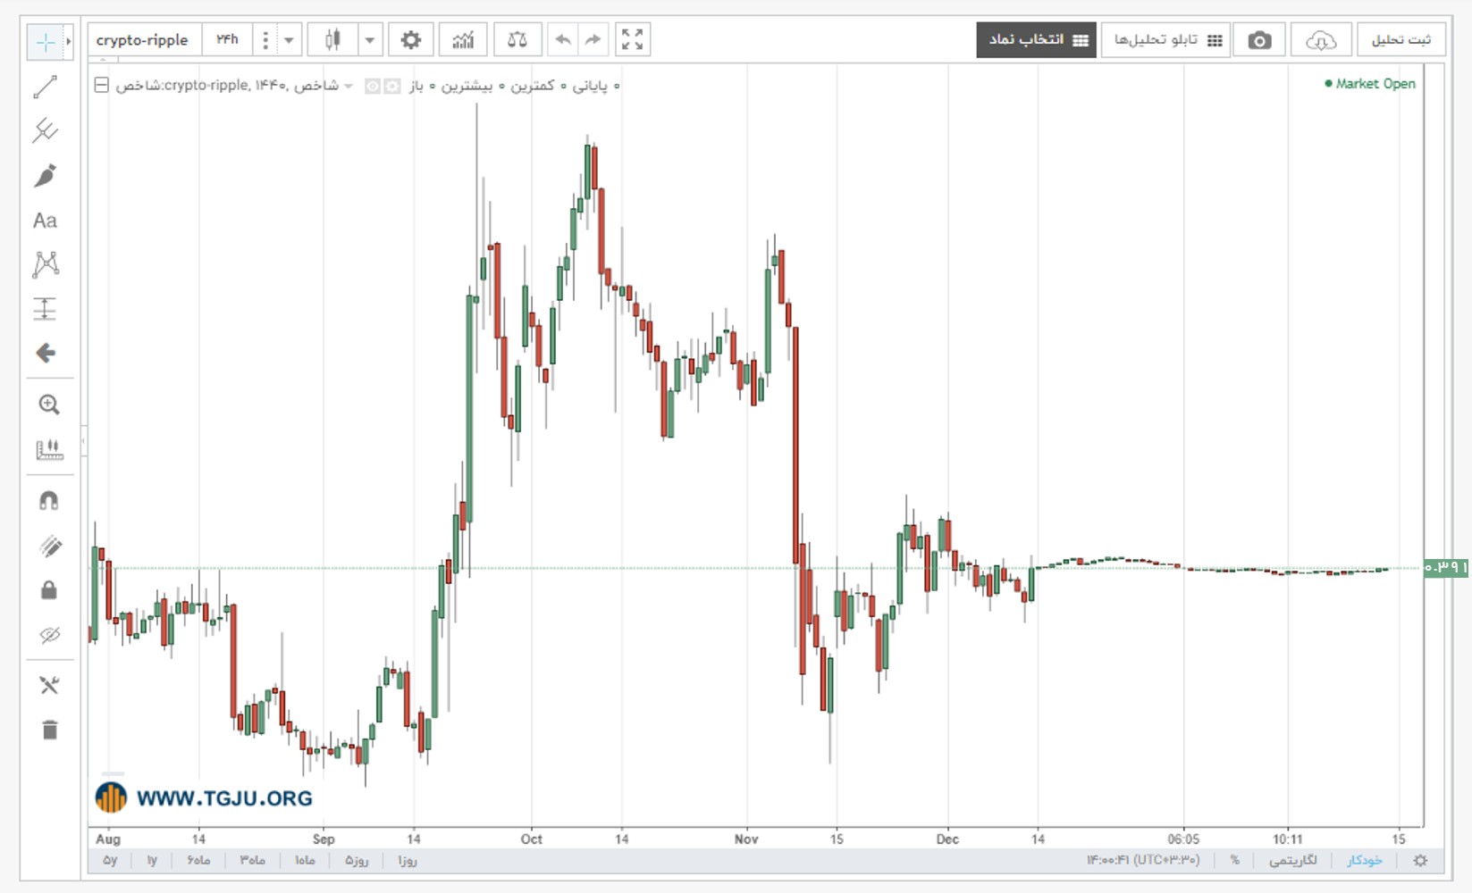Open the تابلو تحلیل‌ها button
Image resolution: width=1472 pixels, height=893 pixels.
click(1166, 40)
